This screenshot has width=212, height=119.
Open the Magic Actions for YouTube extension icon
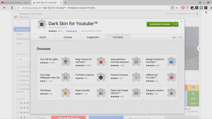(x=101, y=62)
